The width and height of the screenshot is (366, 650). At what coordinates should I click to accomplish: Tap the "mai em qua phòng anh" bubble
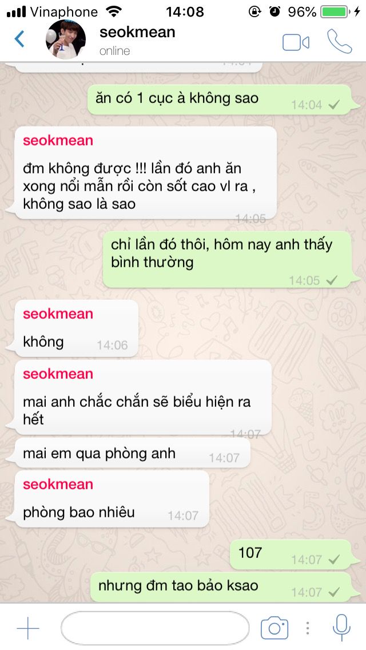pos(132,454)
